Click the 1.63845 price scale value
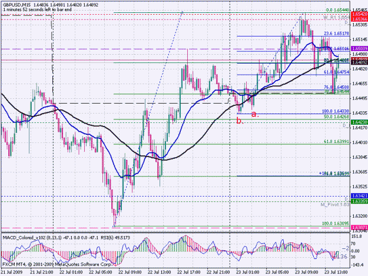Screen dimensions: 368x276 coord(360,157)
